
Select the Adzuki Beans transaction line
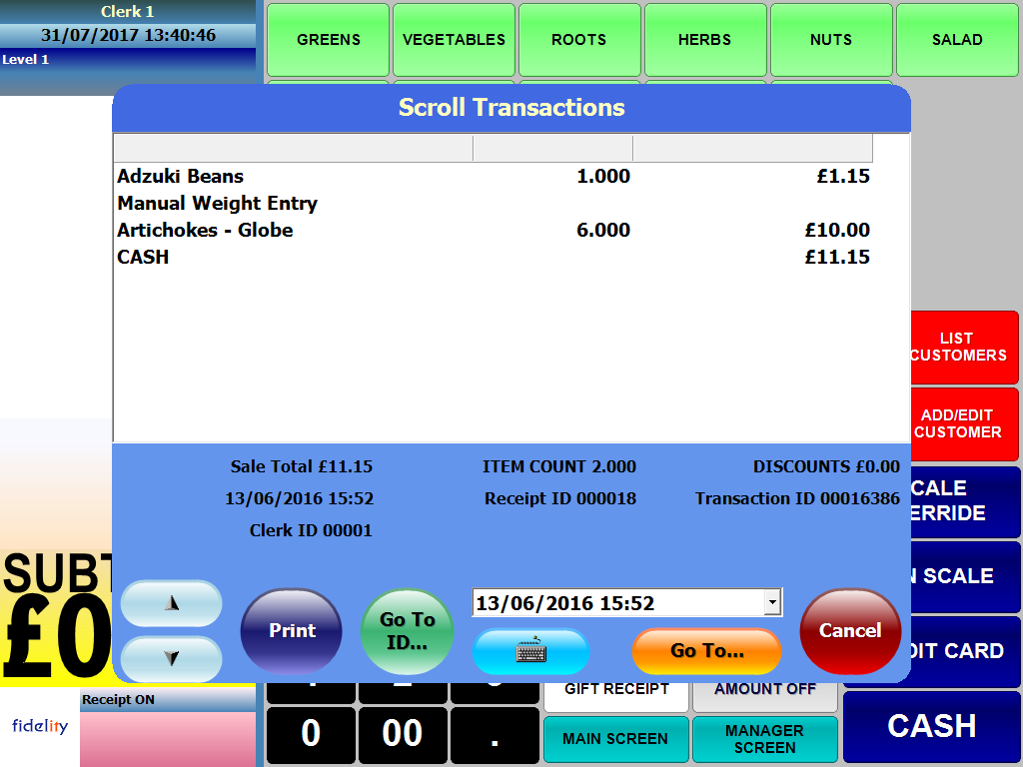[x=300, y=176]
